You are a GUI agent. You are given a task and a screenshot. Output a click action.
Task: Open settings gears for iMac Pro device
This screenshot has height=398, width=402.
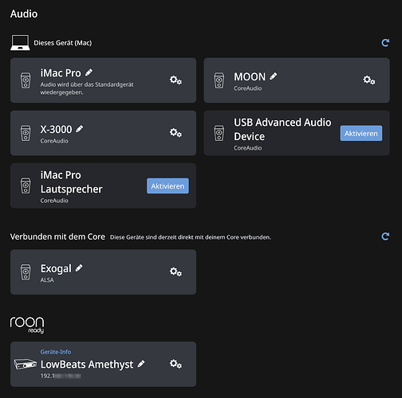[x=175, y=80]
